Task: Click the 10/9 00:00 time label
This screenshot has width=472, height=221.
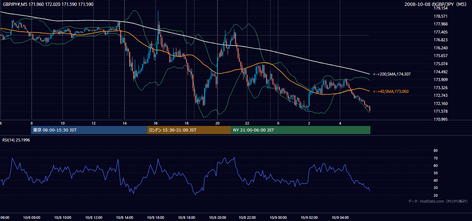Action: (278, 218)
